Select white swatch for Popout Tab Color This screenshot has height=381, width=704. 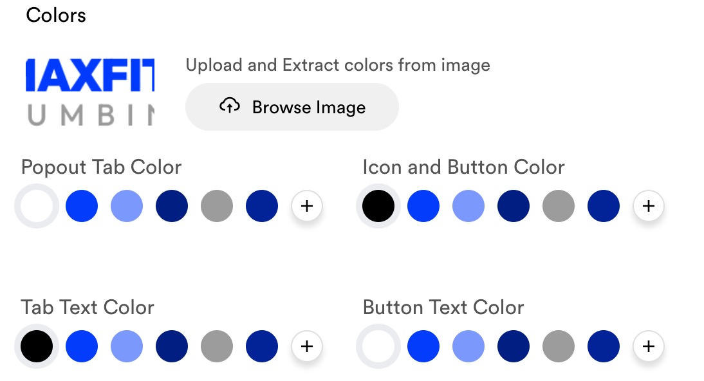(x=37, y=206)
